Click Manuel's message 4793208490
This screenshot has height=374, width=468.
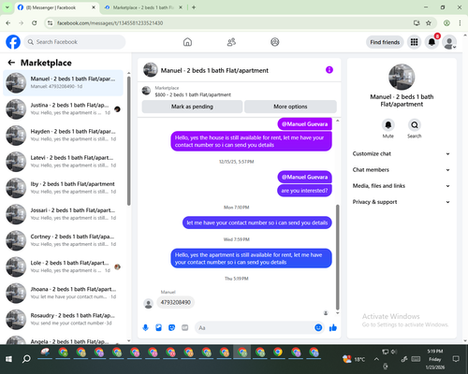point(176,302)
